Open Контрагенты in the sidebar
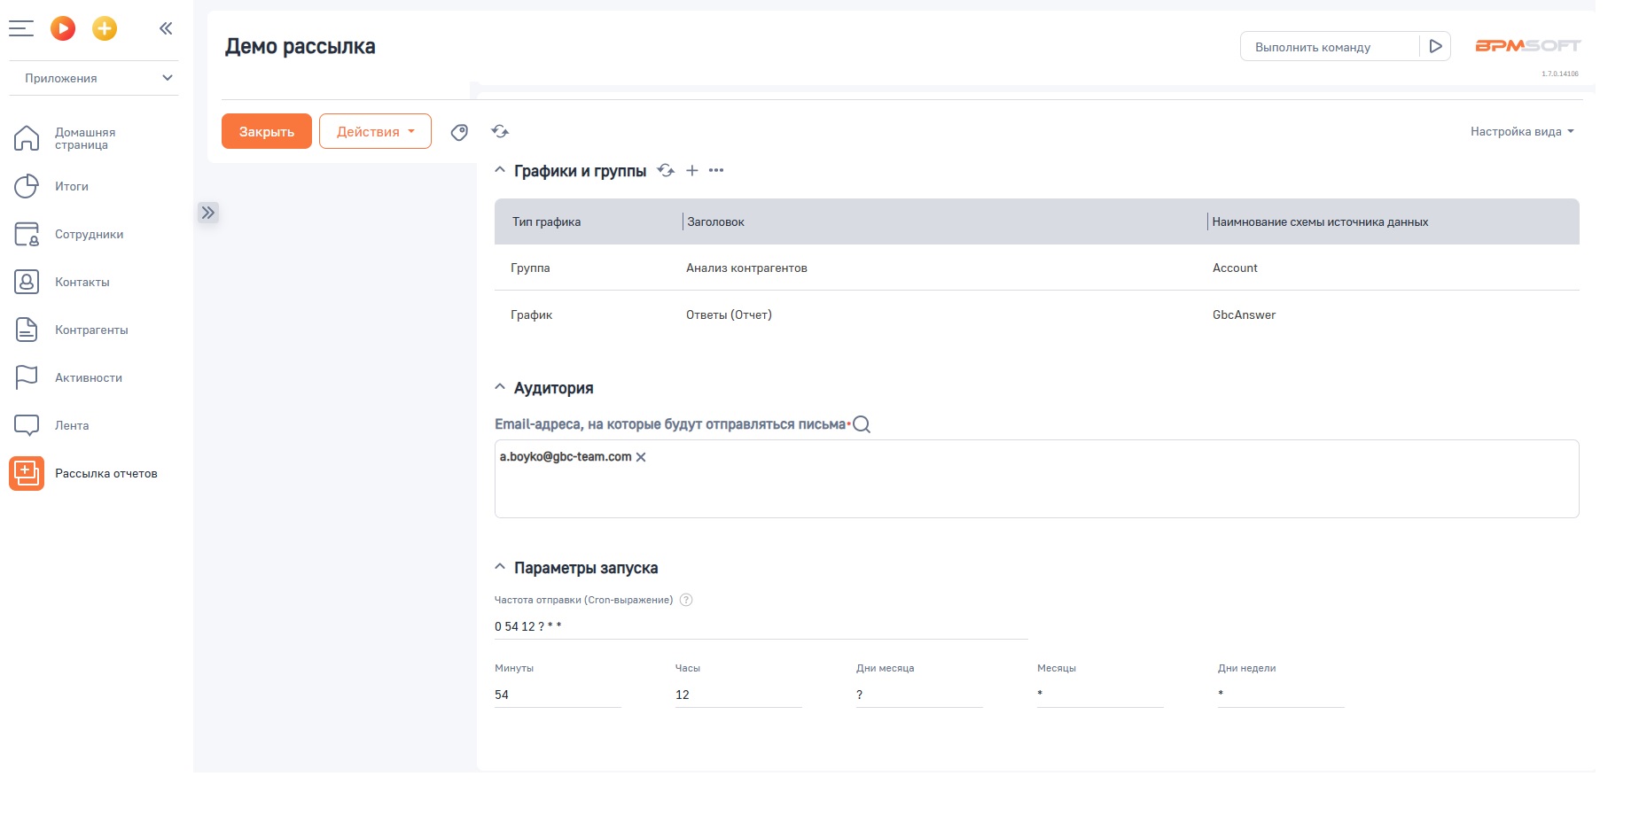The width and height of the screenshot is (1639, 823). [x=90, y=330]
